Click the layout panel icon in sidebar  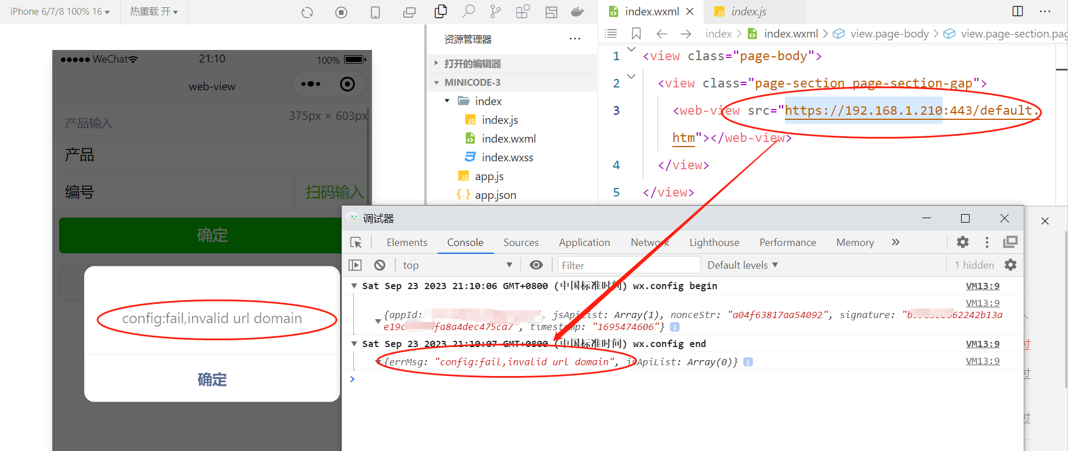click(551, 12)
